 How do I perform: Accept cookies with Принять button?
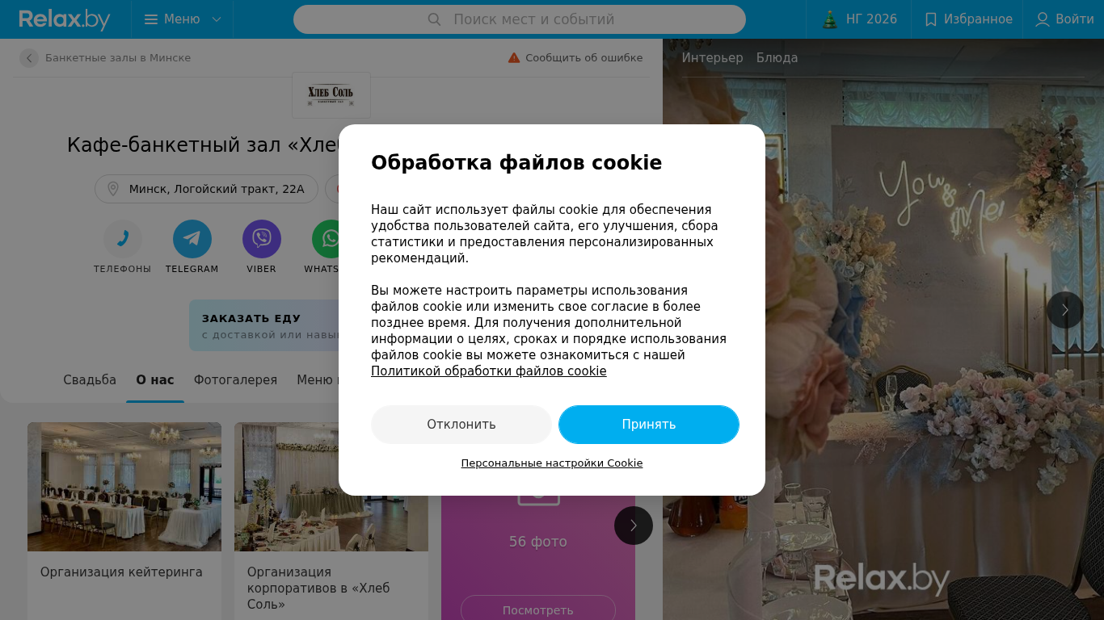pos(649,425)
